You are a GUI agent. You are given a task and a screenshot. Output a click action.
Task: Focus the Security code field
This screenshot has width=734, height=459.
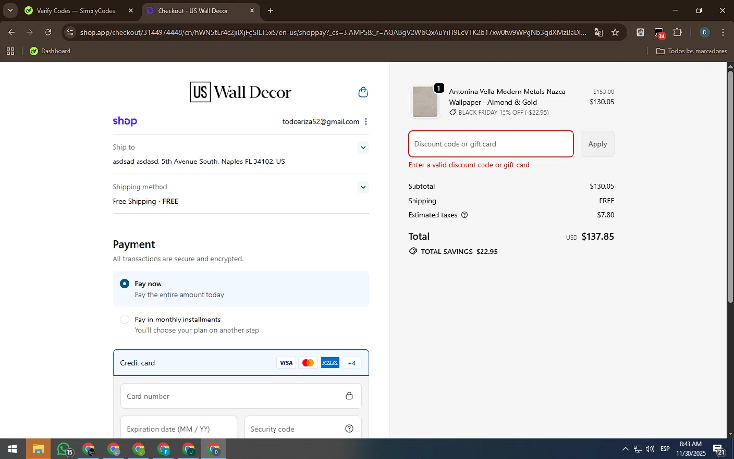pyautogui.click(x=303, y=429)
